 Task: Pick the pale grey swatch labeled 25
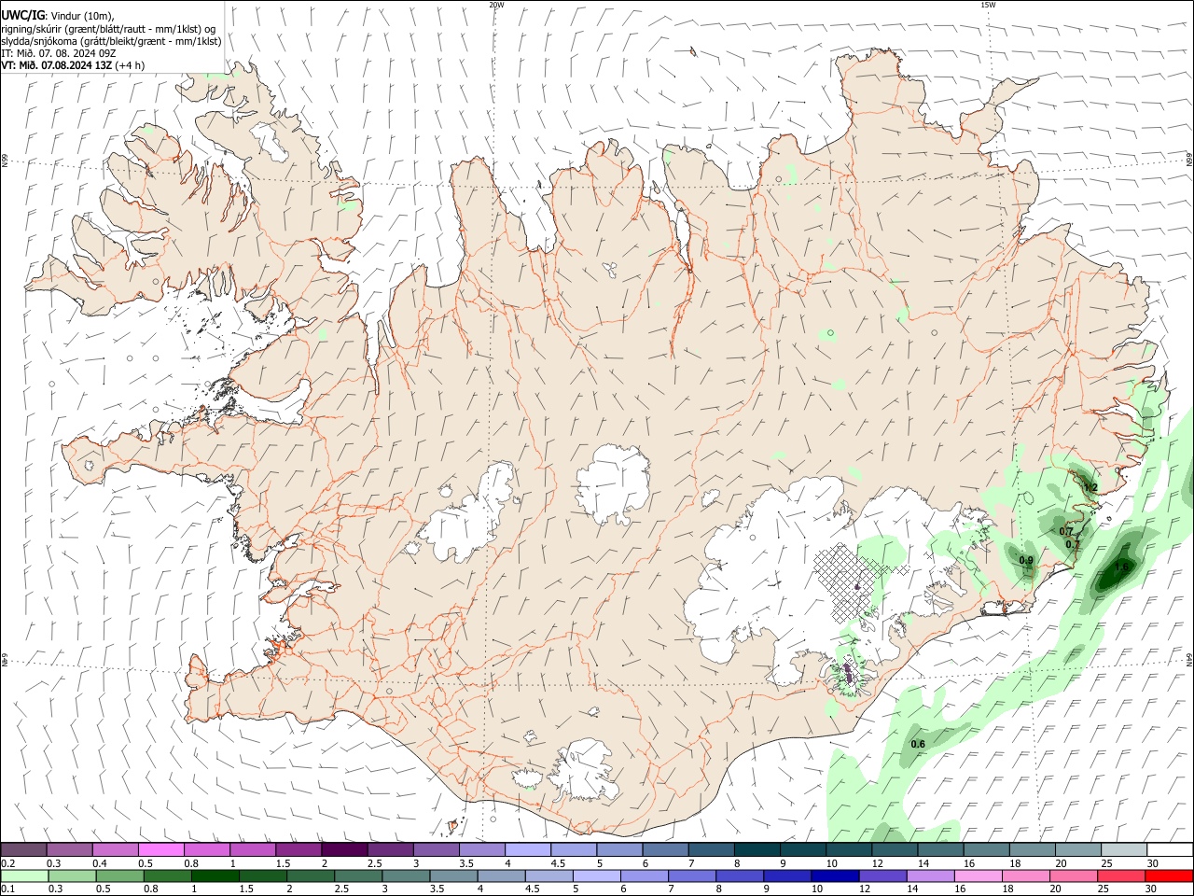pos(1124,850)
